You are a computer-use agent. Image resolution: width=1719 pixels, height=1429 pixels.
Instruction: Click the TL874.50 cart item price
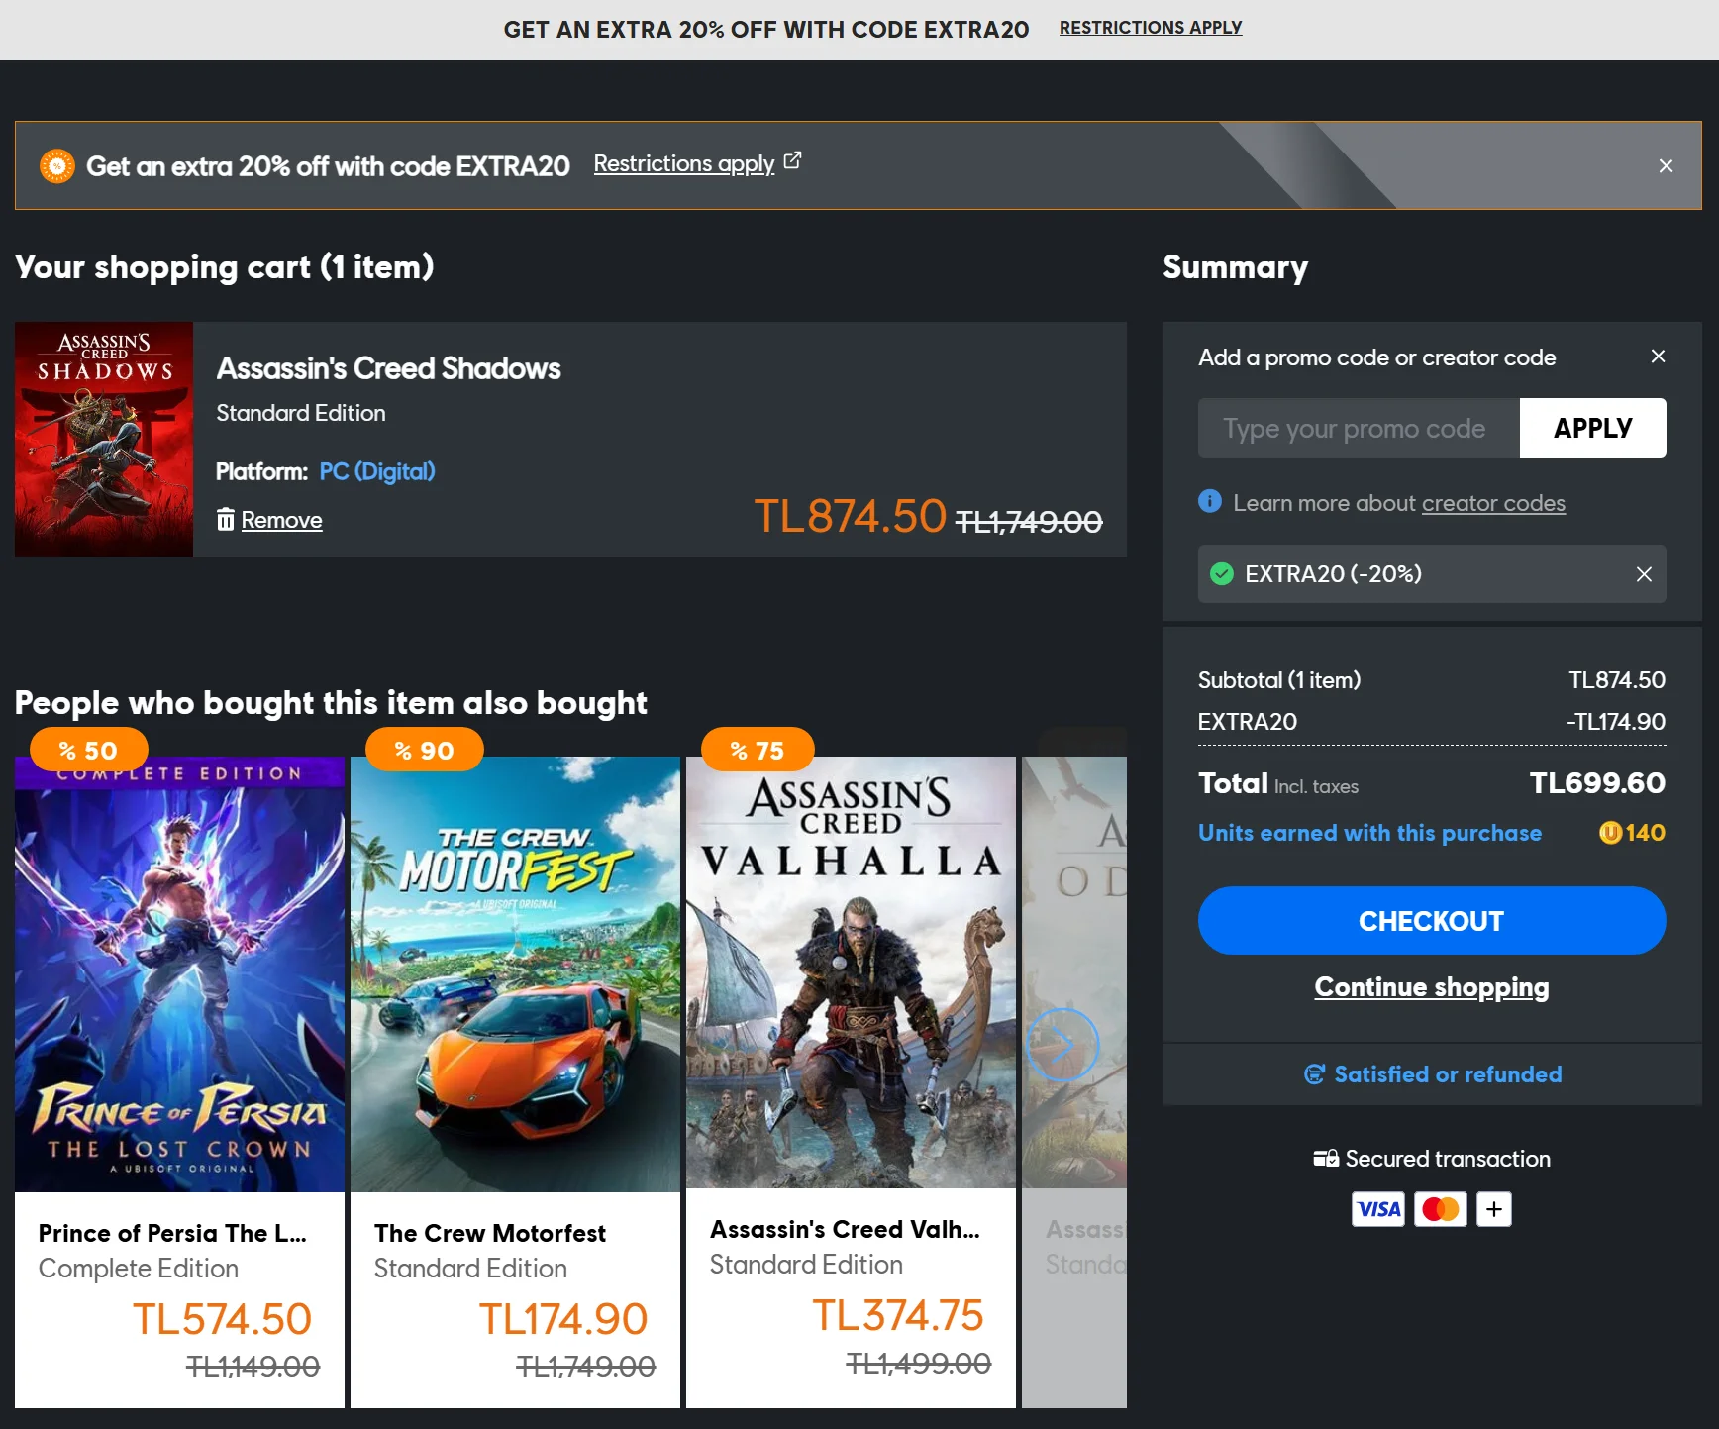tap(850, 516)
